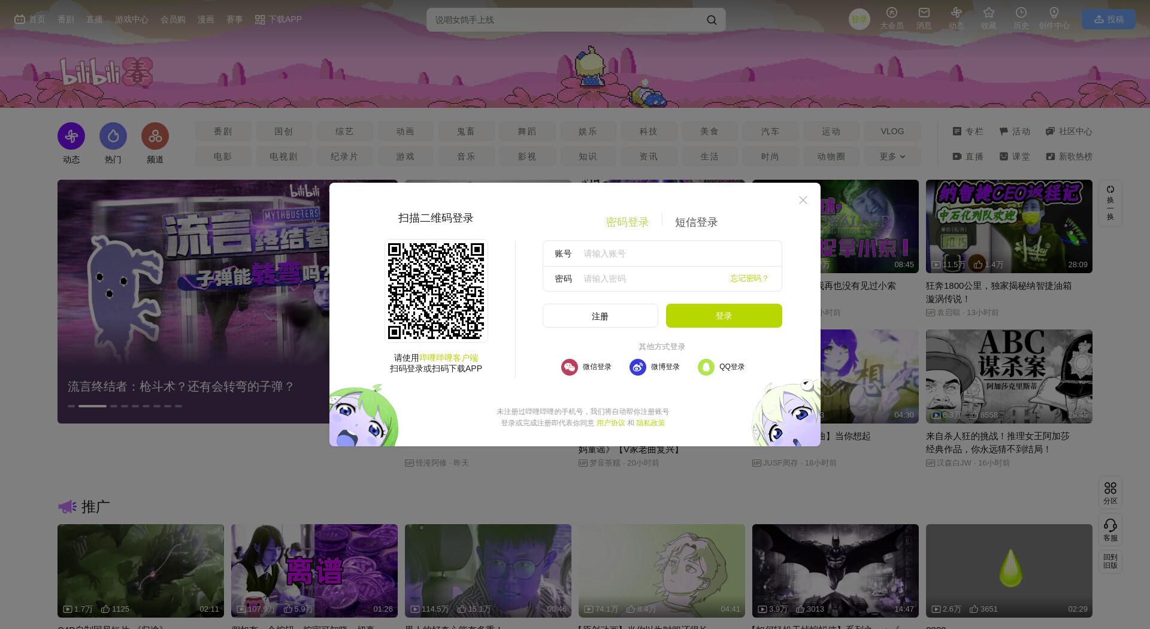Click the 首页 TV icon in header
1150x629 pixels.
click(20, 19)
